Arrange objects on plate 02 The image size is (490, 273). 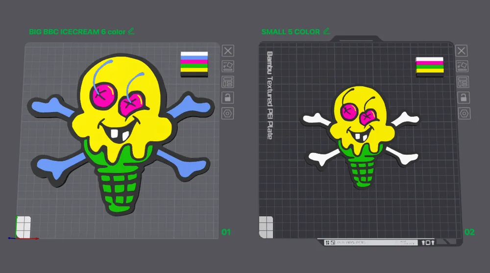(x=463, y=82)
